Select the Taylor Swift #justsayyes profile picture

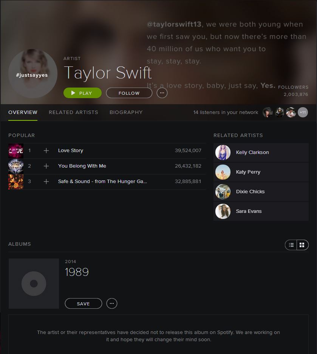(x=33, y=74)
